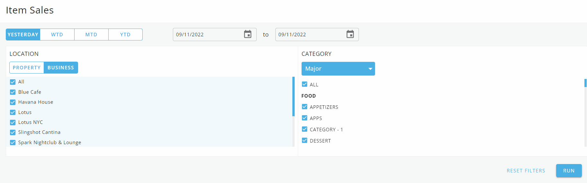587x183 pixels.
Task: Toggle Spark Nightclub & Lounge checkbox
Action: pos(13,143)
